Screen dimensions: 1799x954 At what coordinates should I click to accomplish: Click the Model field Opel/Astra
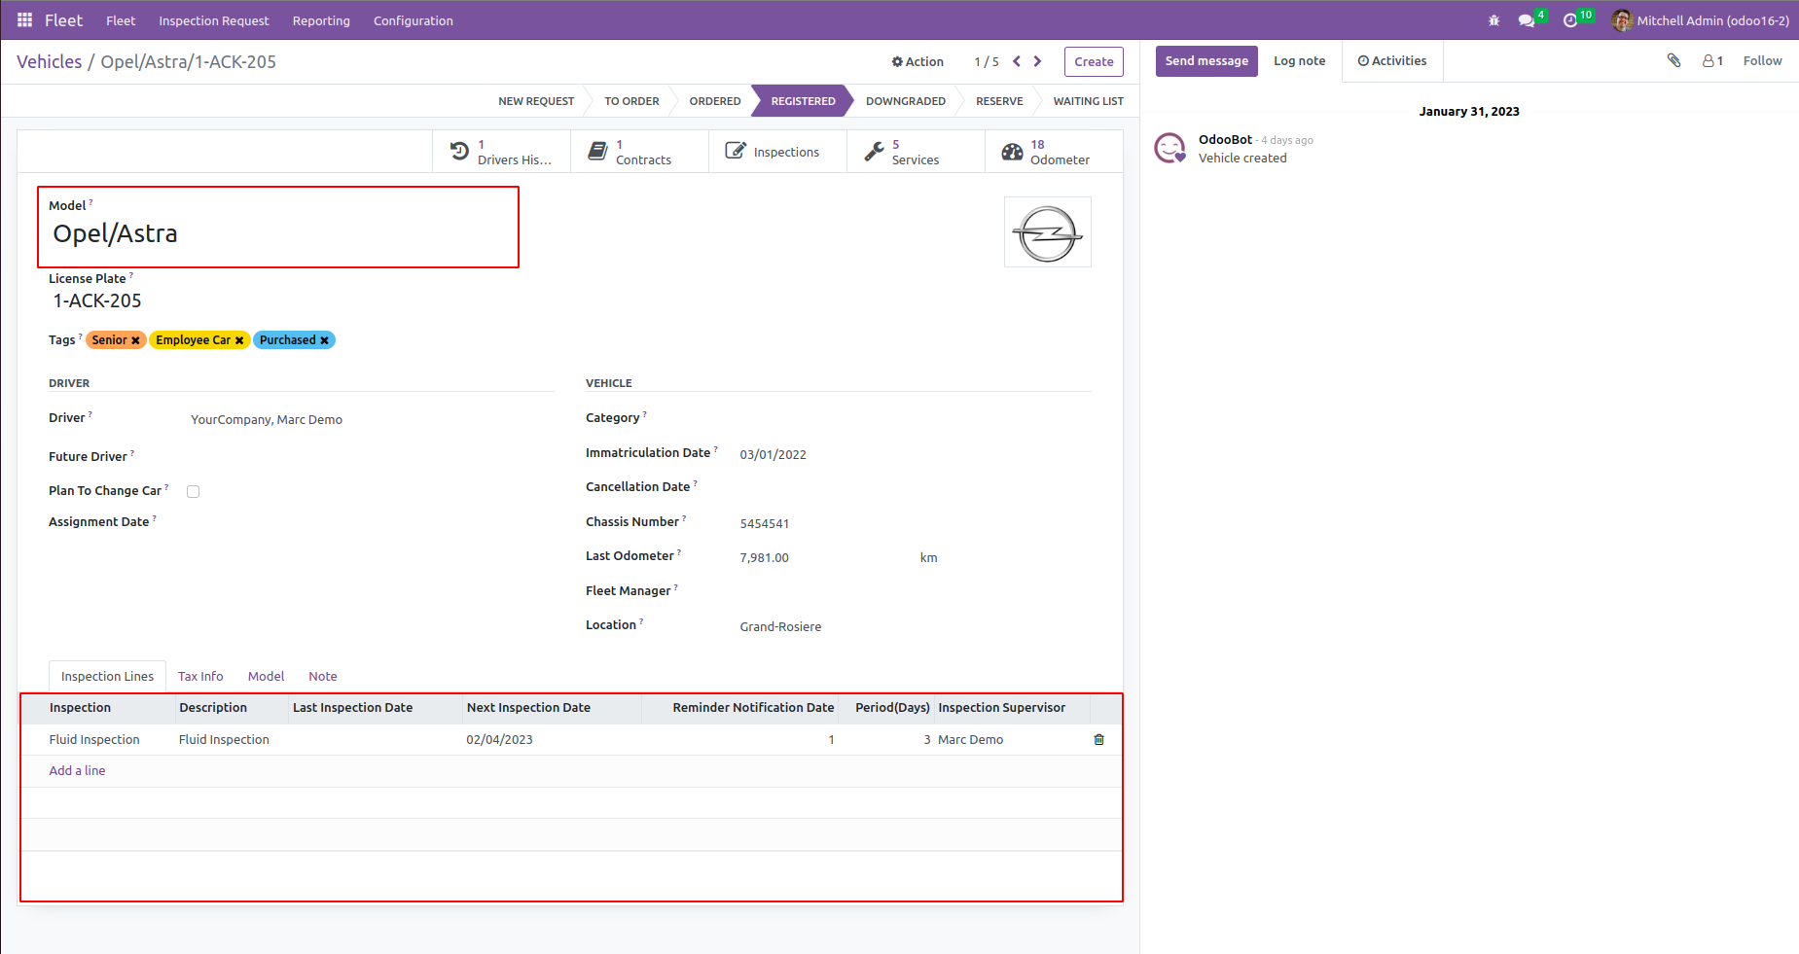pos(115,233)
